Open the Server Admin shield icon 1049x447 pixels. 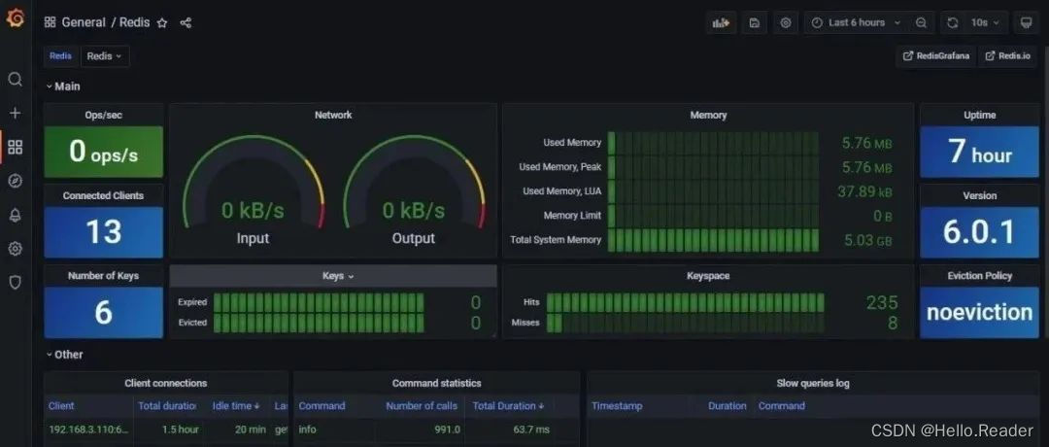15,283
